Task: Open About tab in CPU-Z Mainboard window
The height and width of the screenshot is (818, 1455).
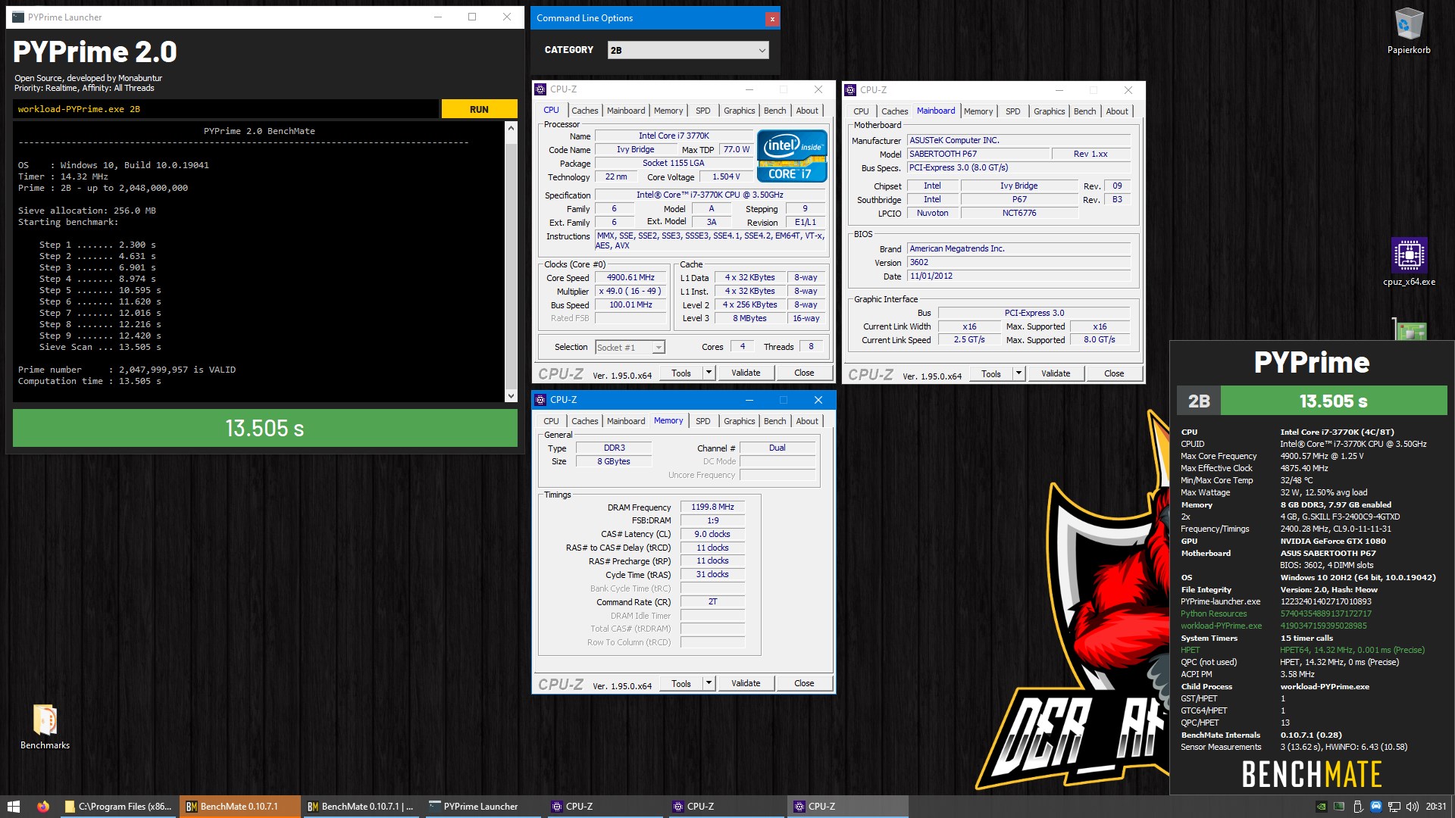Action: [1117, 111]
